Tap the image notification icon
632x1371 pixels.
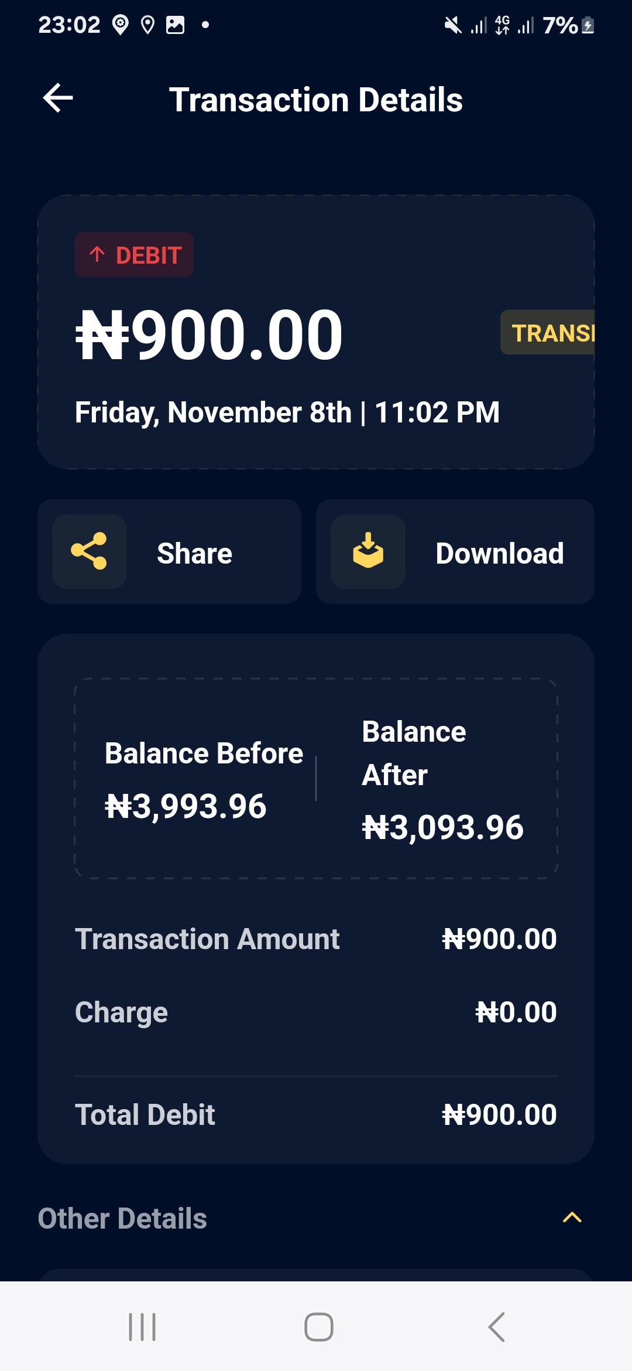(x=175, y=25)
